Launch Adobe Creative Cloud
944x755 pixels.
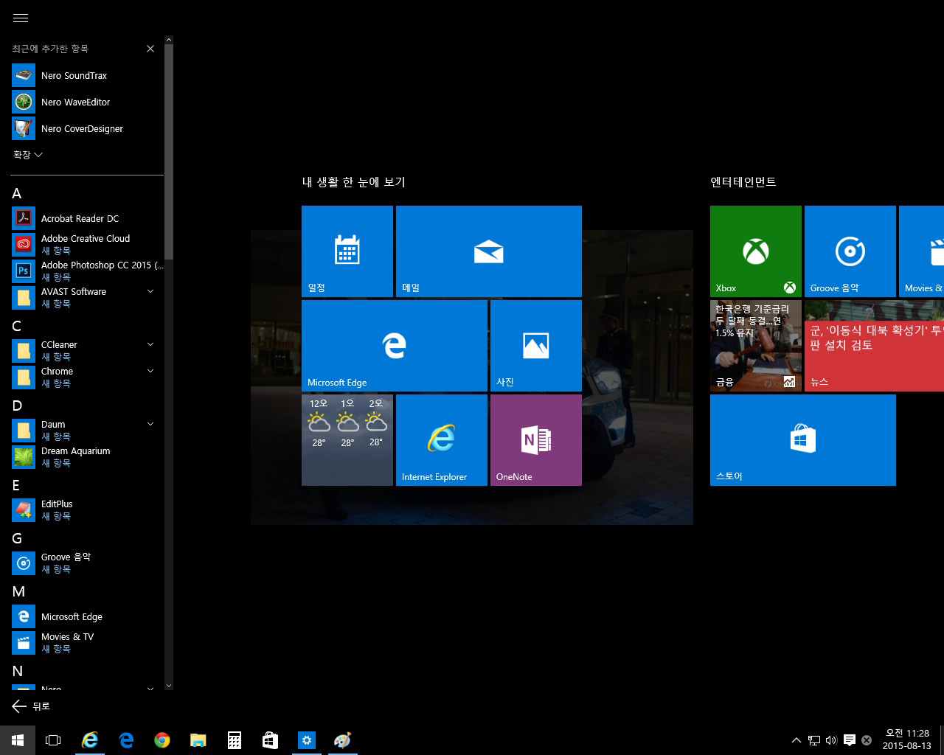click(87, 245)
